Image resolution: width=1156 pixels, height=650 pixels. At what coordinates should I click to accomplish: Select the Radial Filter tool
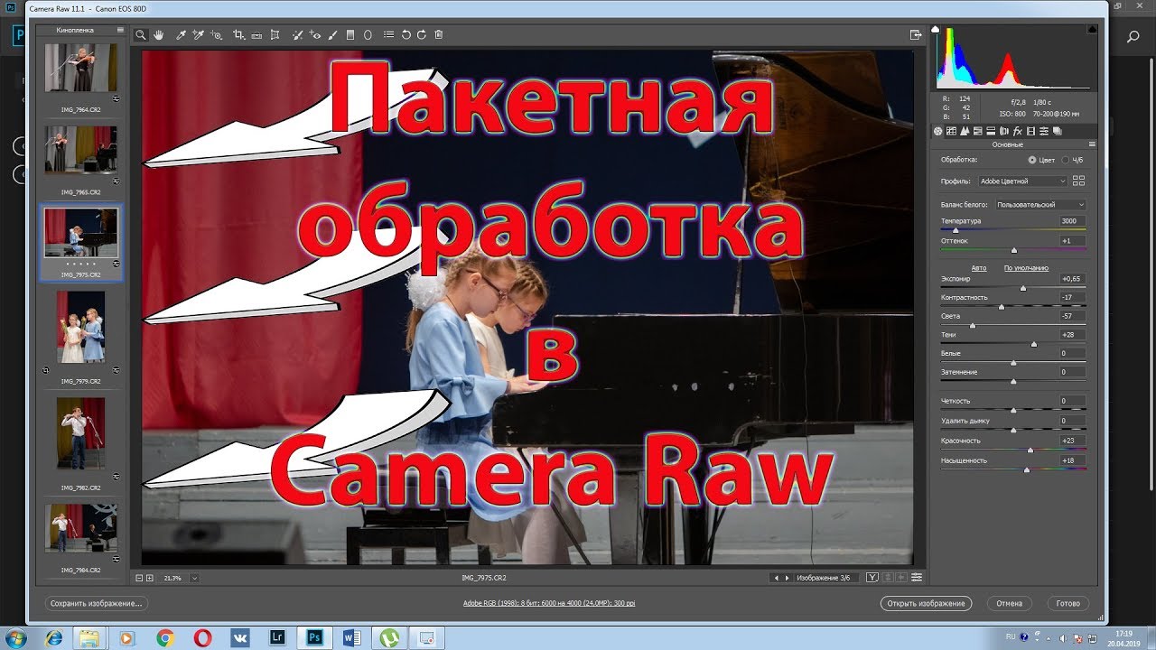(368, 35)
